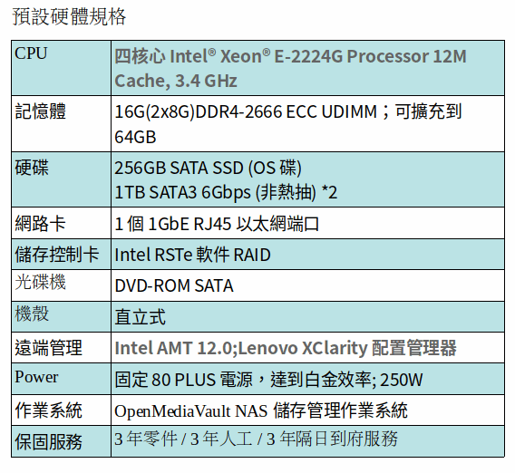
Task: Click the 預設硬體規格 heading
Action: pos(69,16)
